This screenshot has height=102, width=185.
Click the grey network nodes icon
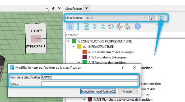[x=119, y=26]
